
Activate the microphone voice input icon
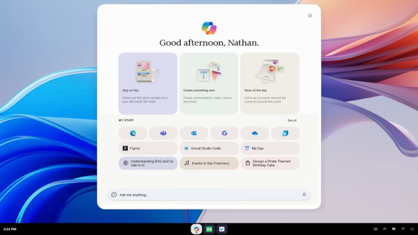point(304,195)
